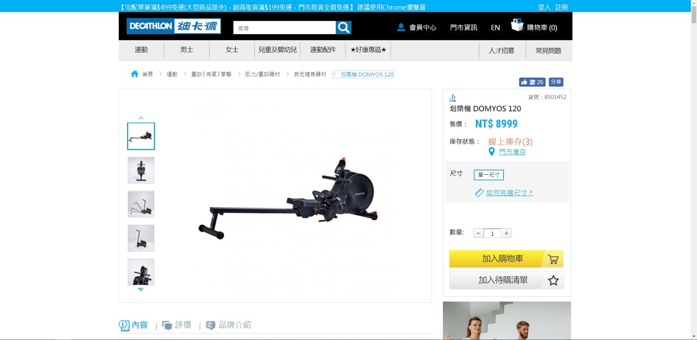Click breadcrumb 運動

pyautogui.click(x=172, y=74)
